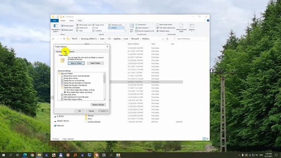This screenshot has width=281, height=158.
Task: Select the ADATA 1TB drive in the navigation pane
Action: tap(61, 121)
